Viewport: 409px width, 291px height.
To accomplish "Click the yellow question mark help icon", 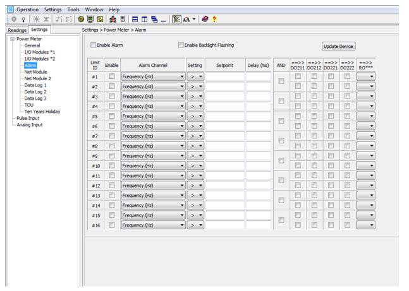I will [x=214, y=20].
